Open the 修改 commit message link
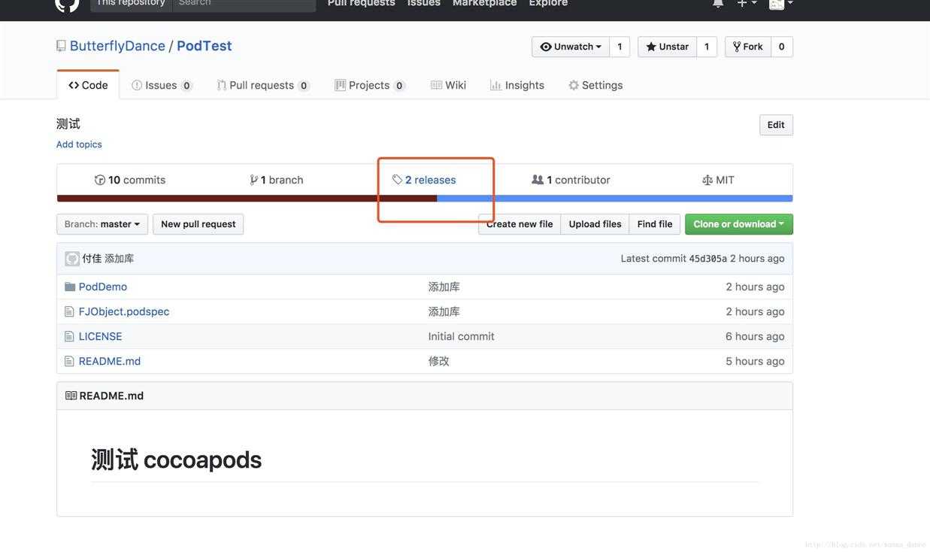Viewport: 930px width, 552px height. point(439,361)
